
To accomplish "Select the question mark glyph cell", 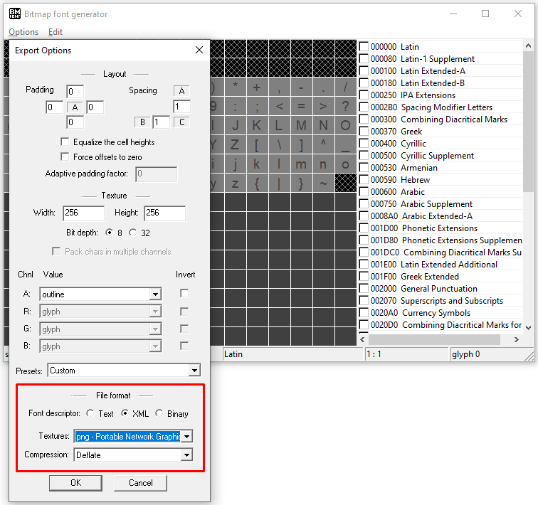I will [346, 106].
